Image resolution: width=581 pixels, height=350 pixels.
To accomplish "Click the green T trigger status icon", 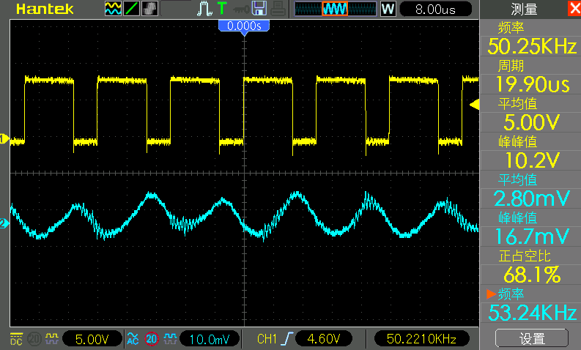I will [221, 9].
